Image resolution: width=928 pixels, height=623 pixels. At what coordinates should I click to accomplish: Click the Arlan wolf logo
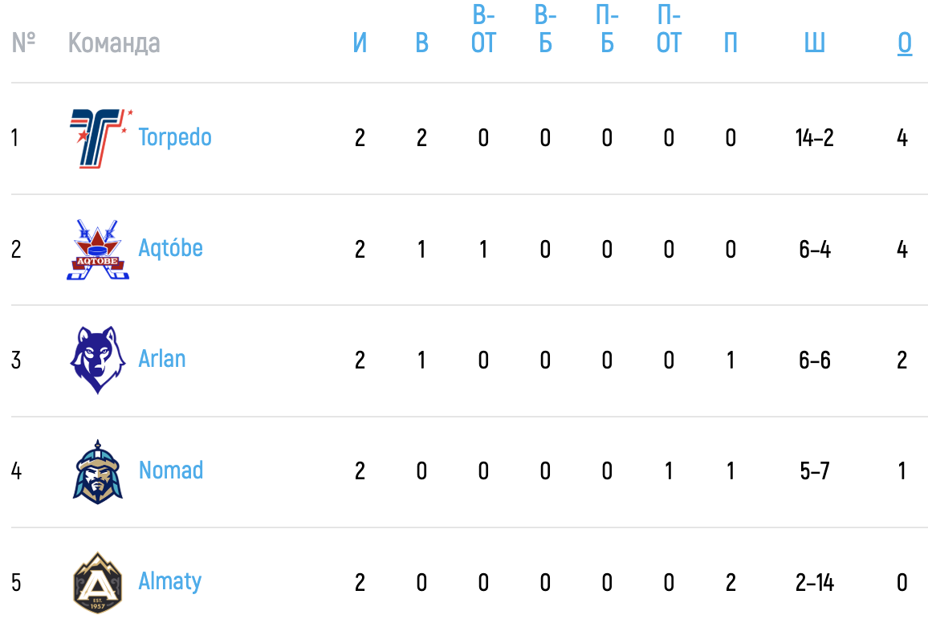pos(98,360)
